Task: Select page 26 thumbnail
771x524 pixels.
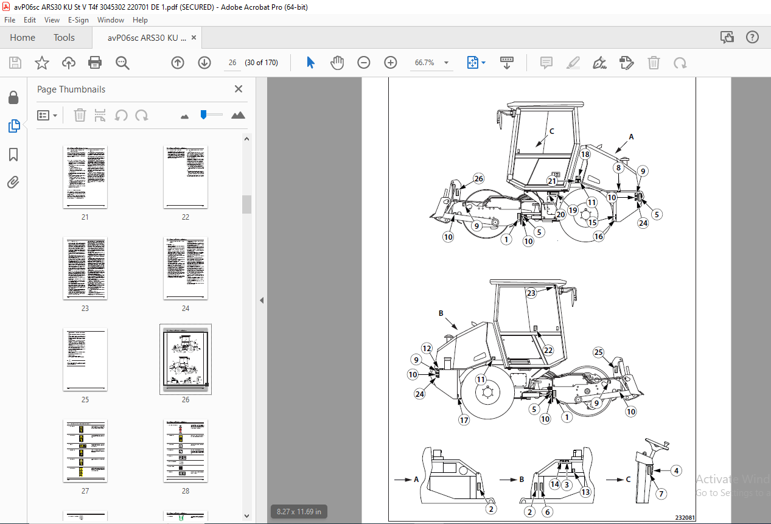Action: pyautogui.click(x=186, y=360)
